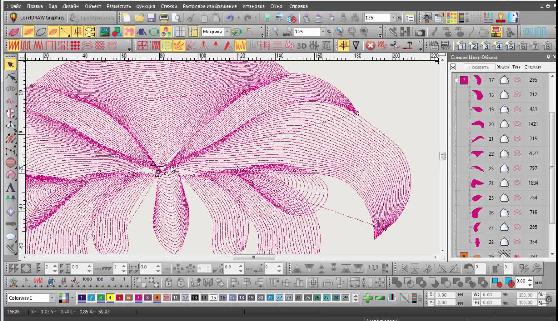Click the color palette stepper arrows
The image size is (558, 321).
click(x=356, y=298)
